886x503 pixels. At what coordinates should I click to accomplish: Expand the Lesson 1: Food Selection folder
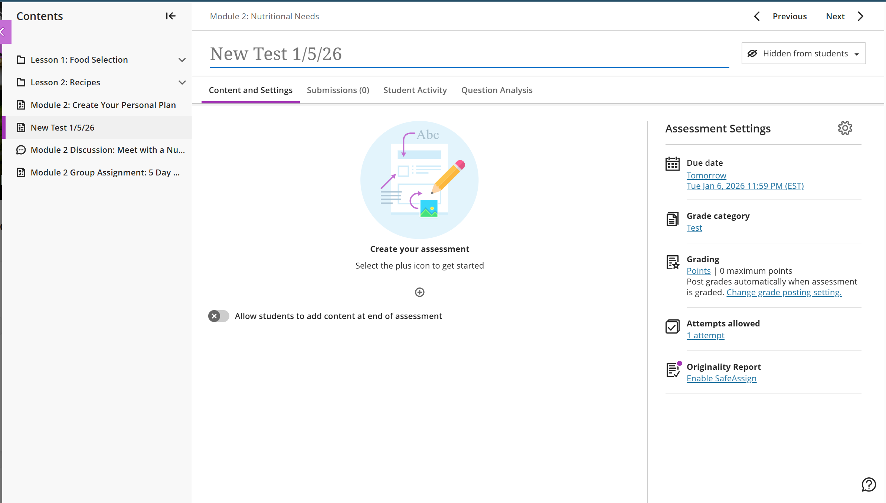pos(182,60)
